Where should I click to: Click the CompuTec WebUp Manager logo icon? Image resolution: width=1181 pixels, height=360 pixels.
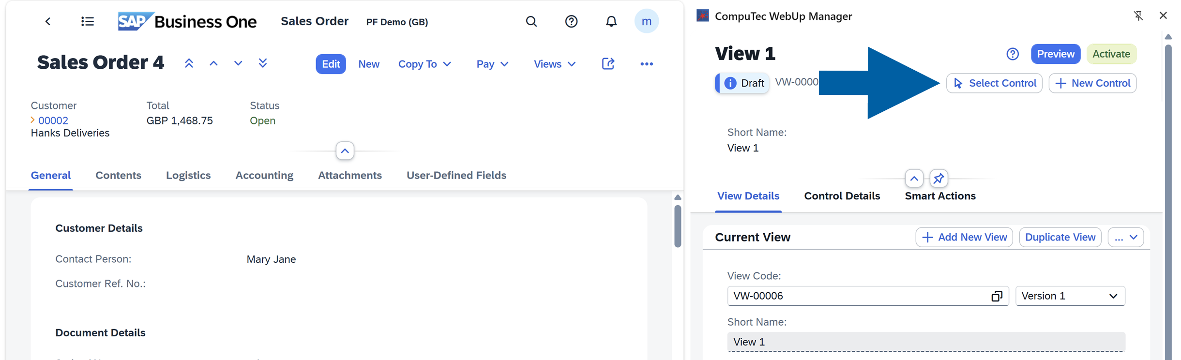tap(703, 16)
